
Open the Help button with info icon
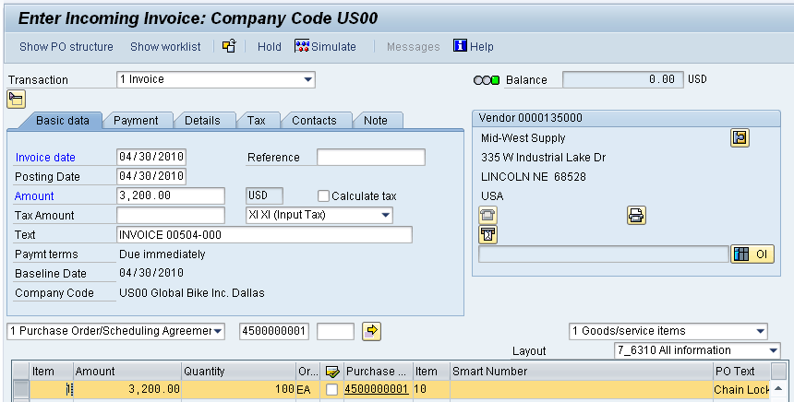(x=474, y=46)
